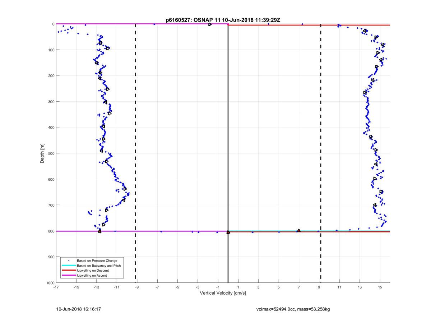
Task: Click the depth-axis tick label "0"
Action: (53, 24)
